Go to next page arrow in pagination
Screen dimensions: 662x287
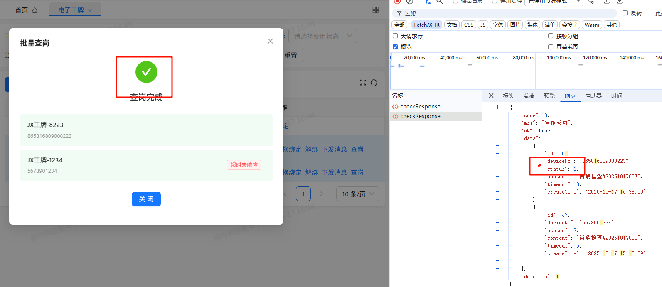tap(321, 194)
